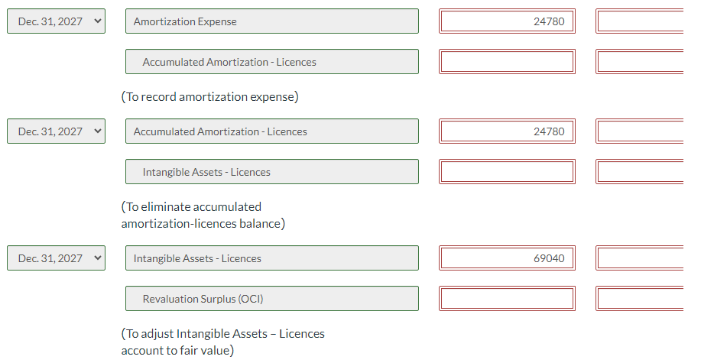Select the Revaluation Surplus (OCI) account field
Image resolution: width=701 pixels, height=363 pixels.
272,299
